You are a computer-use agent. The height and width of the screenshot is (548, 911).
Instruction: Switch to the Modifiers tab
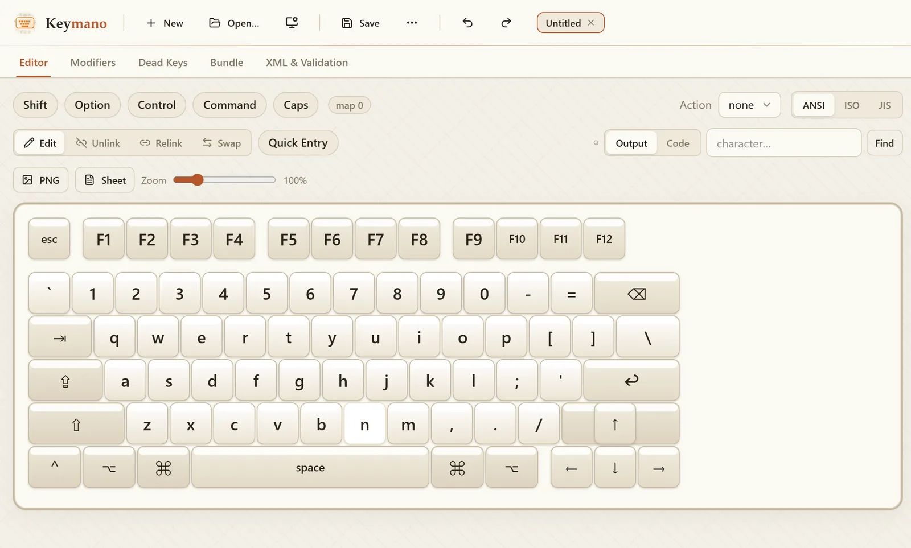point(93,63)
